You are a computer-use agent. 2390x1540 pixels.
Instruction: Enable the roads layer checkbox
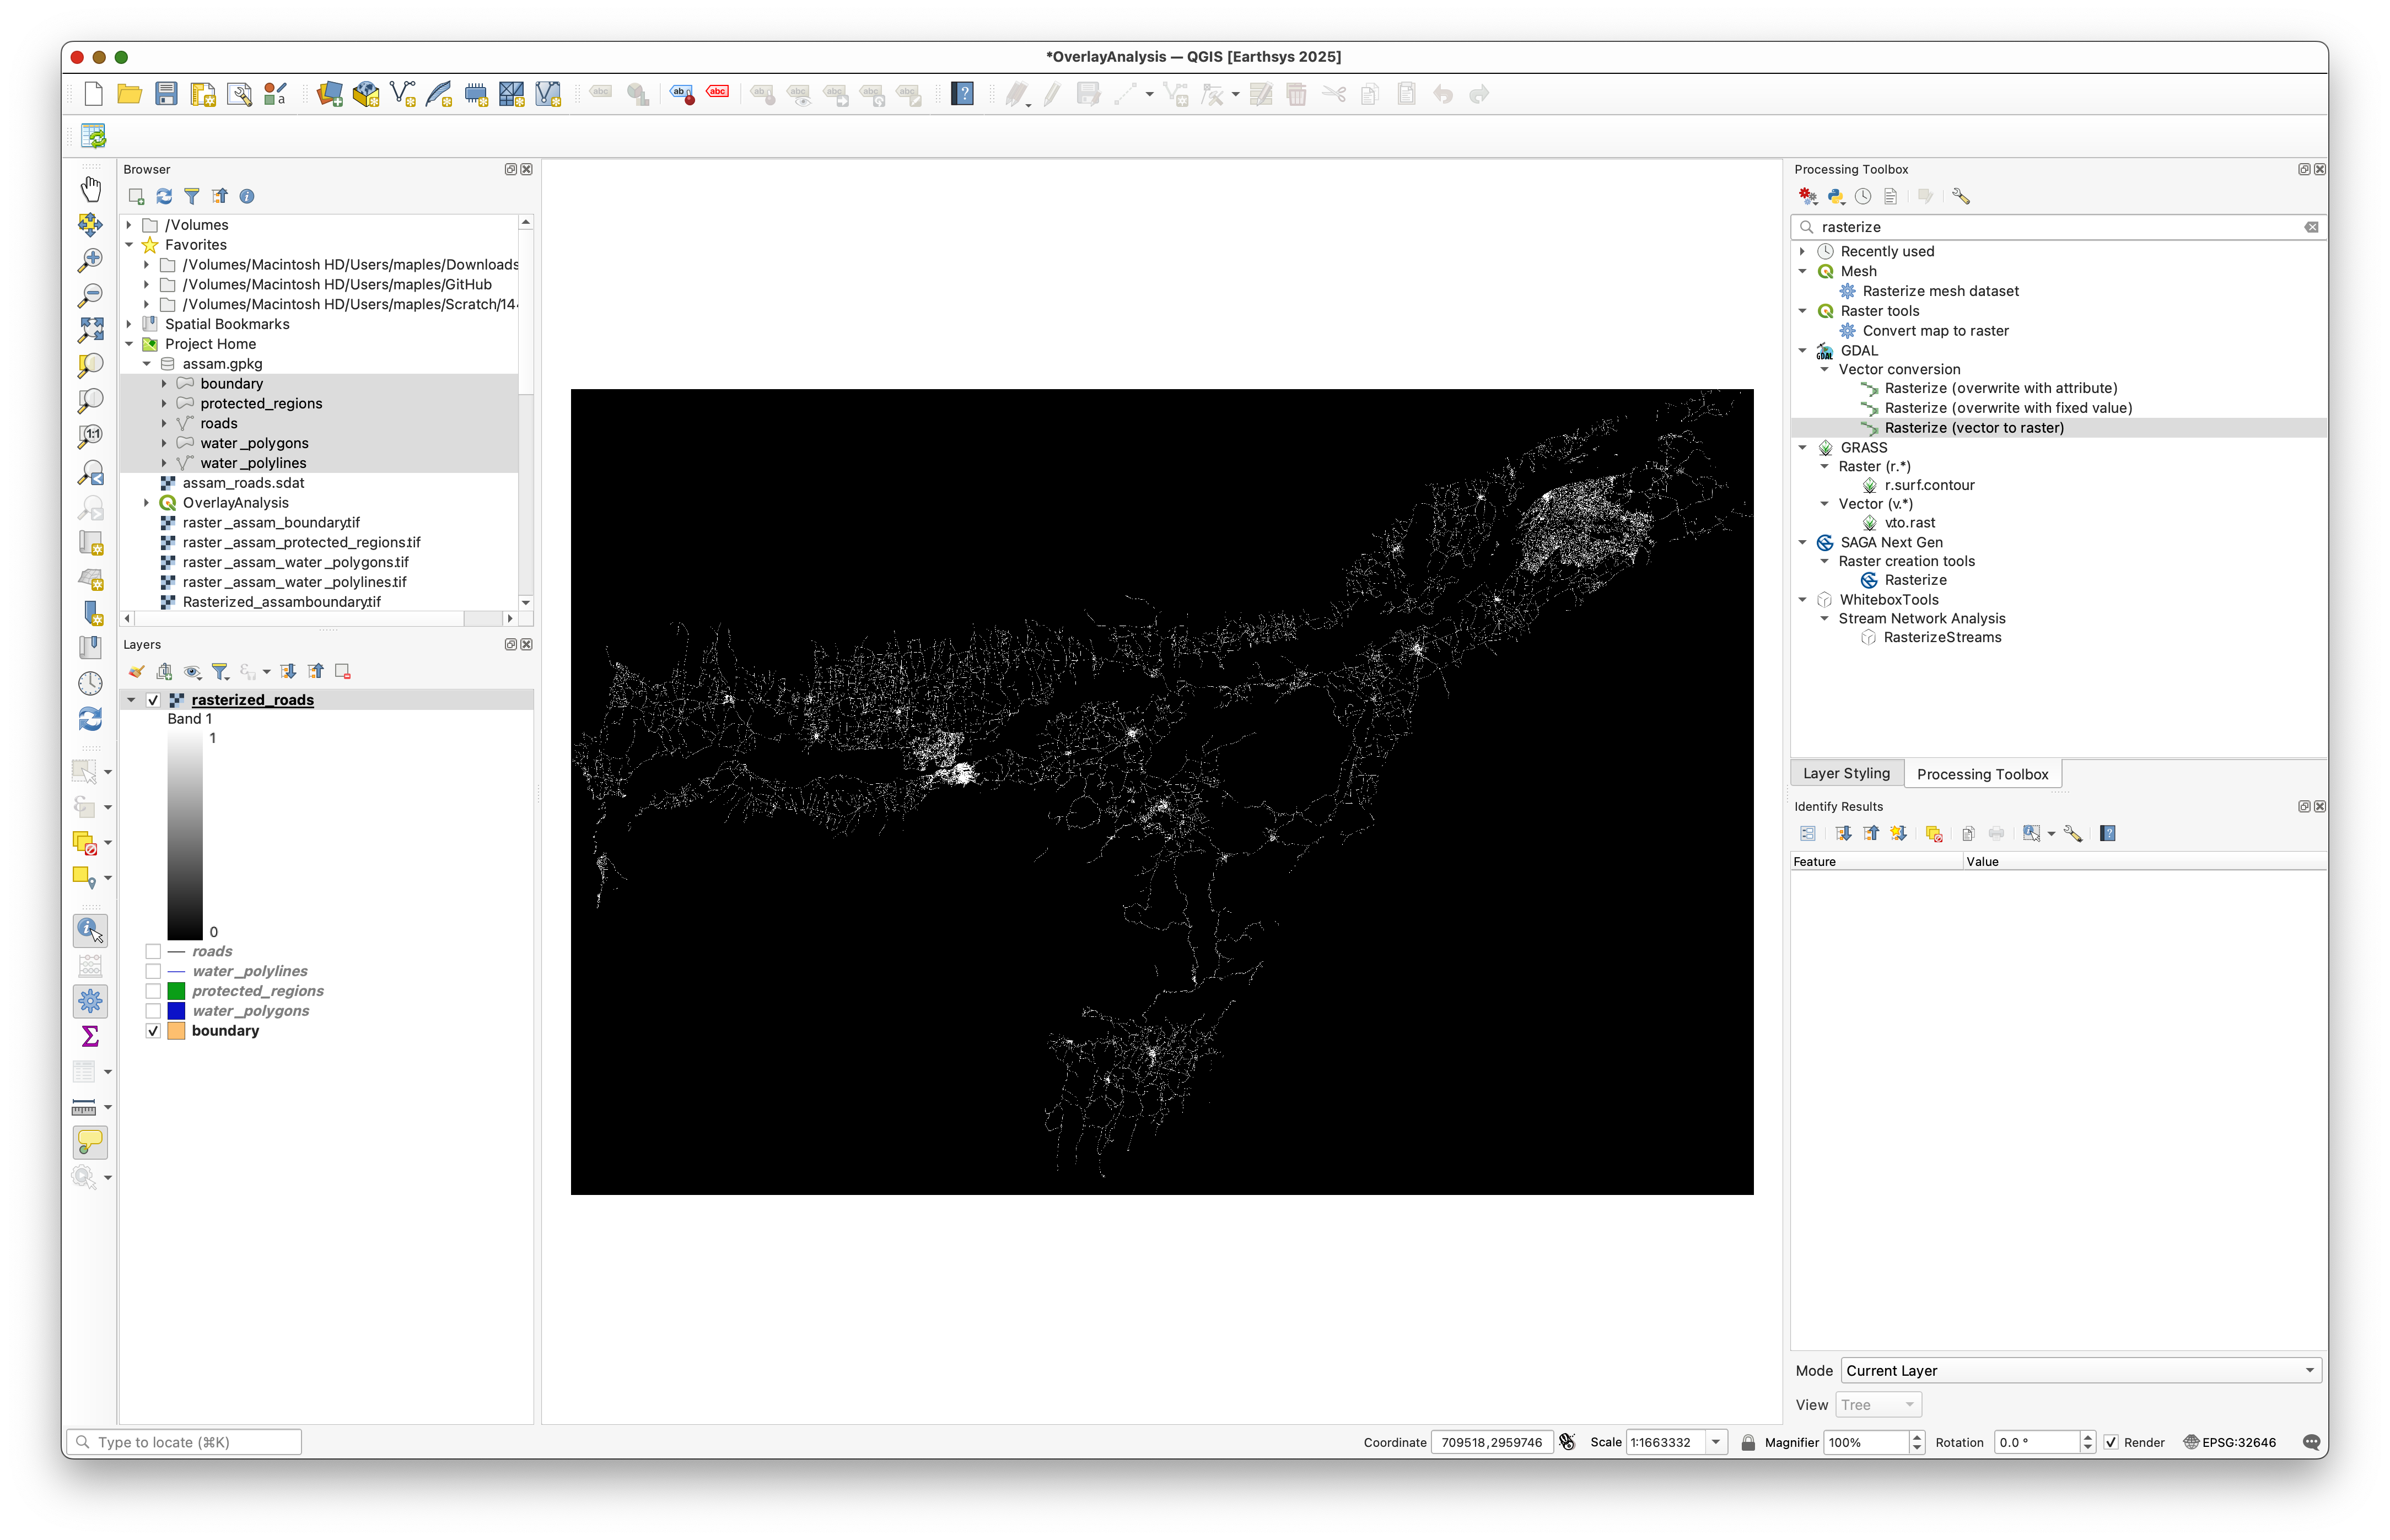(x=153, y=951)
